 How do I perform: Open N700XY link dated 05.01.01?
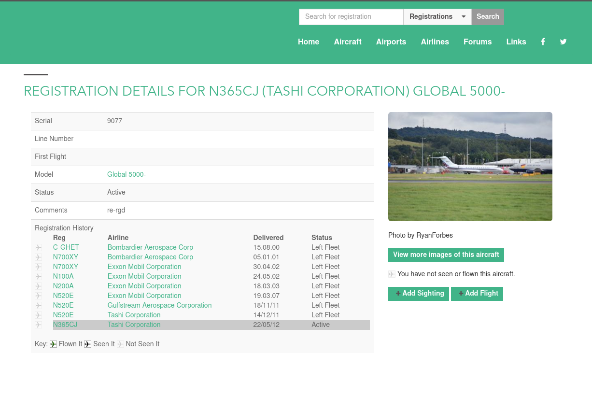click(x=66, y=257)
